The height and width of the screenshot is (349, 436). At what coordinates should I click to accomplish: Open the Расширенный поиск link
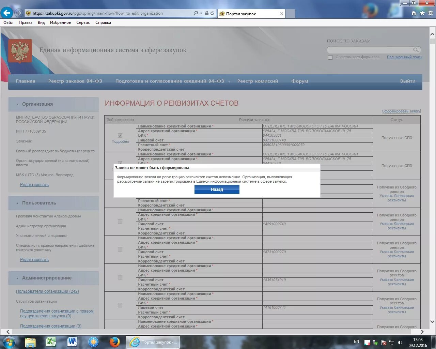(405, 57)
